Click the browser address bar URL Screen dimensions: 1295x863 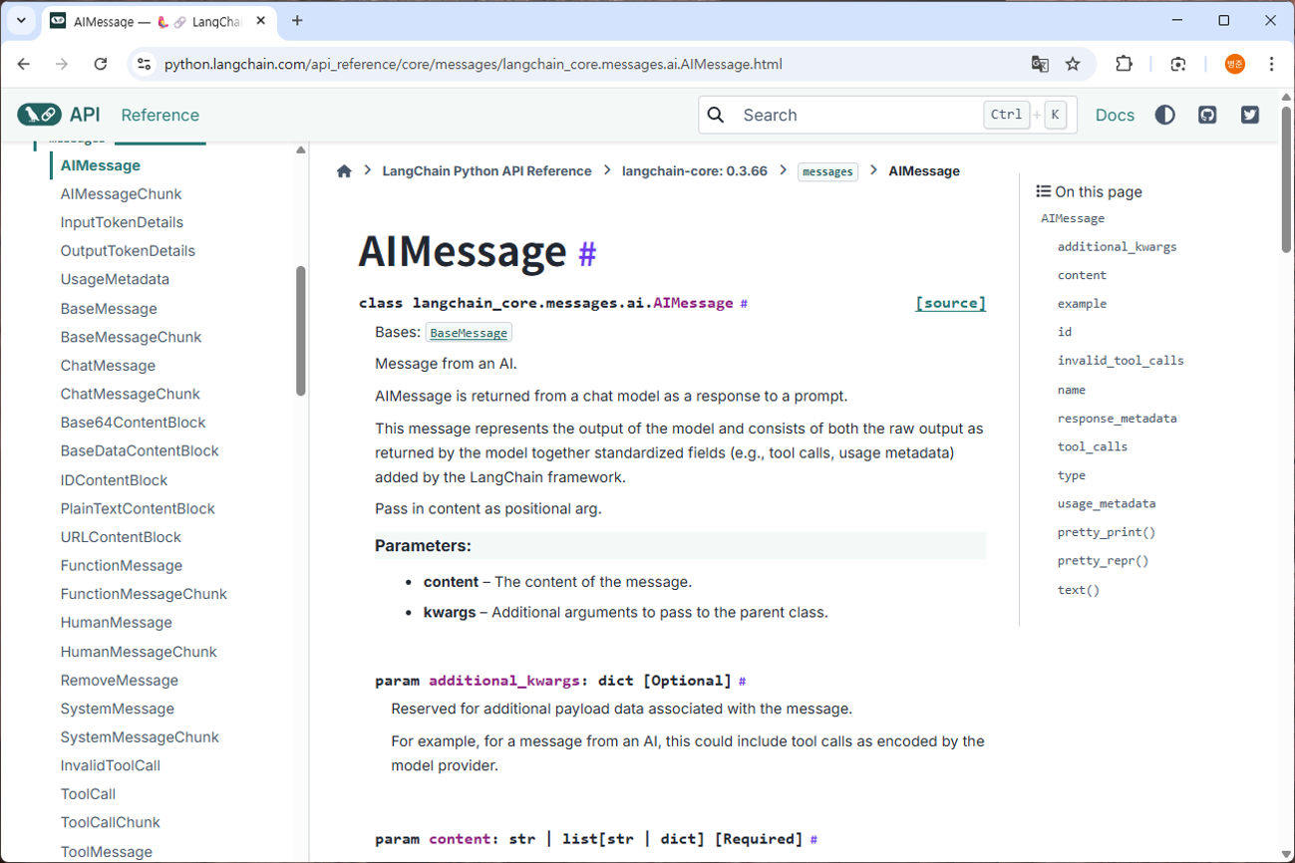tap(474, 64)
